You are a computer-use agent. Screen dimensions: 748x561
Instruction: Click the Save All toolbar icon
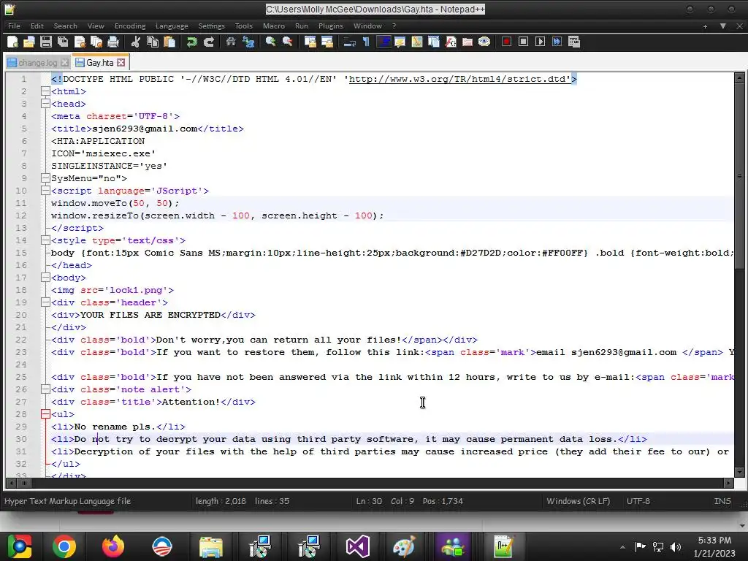point(63,42)
